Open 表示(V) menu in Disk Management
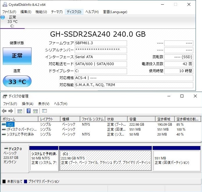 [x=44, y=104]
